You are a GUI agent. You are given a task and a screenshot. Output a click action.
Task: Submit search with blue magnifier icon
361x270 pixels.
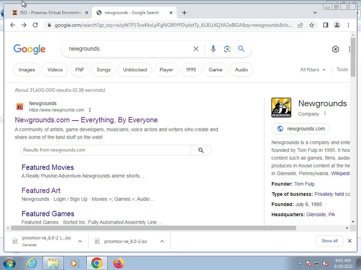[241, 49]
